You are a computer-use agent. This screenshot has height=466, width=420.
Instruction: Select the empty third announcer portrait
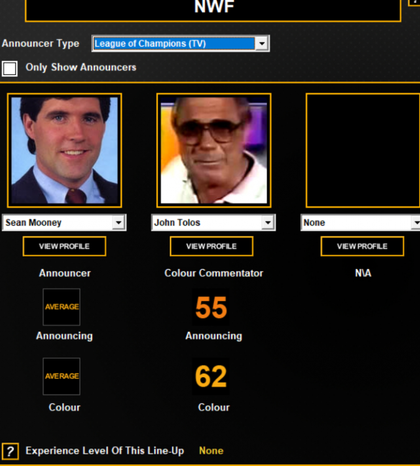(363, 150)
